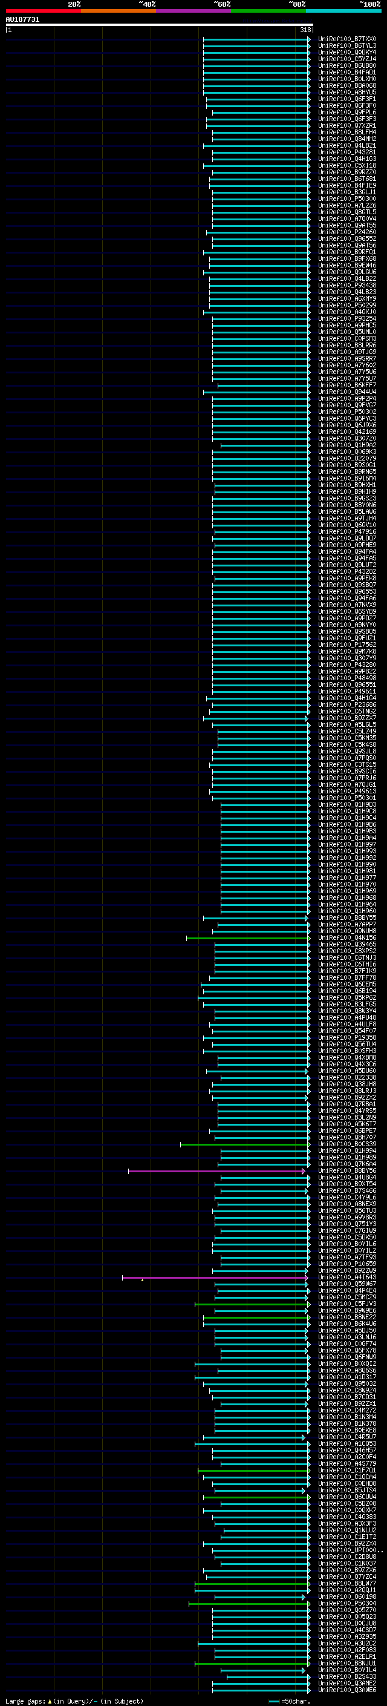
Task: Click the orange ~40% identity legend segment
Action: [119, 11]
